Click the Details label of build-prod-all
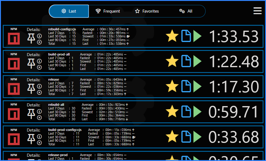Viewport: 266px width, 161px height. [x=33, y=55]
